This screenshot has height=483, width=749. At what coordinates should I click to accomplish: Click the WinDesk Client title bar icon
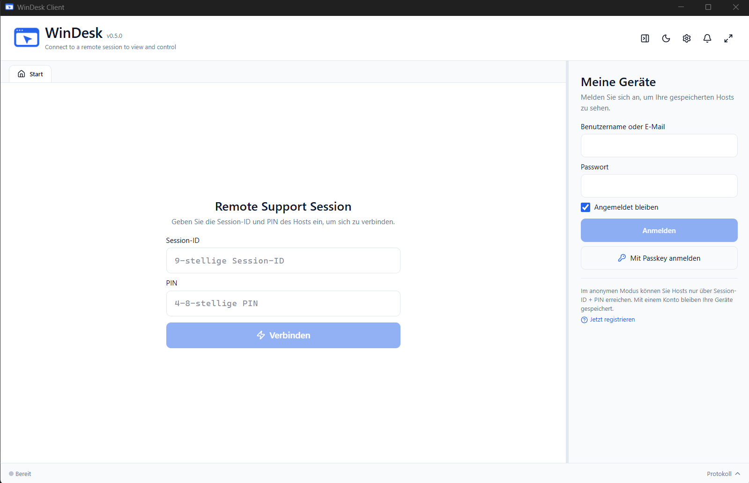pyautogui.click(x=9, y=7)
